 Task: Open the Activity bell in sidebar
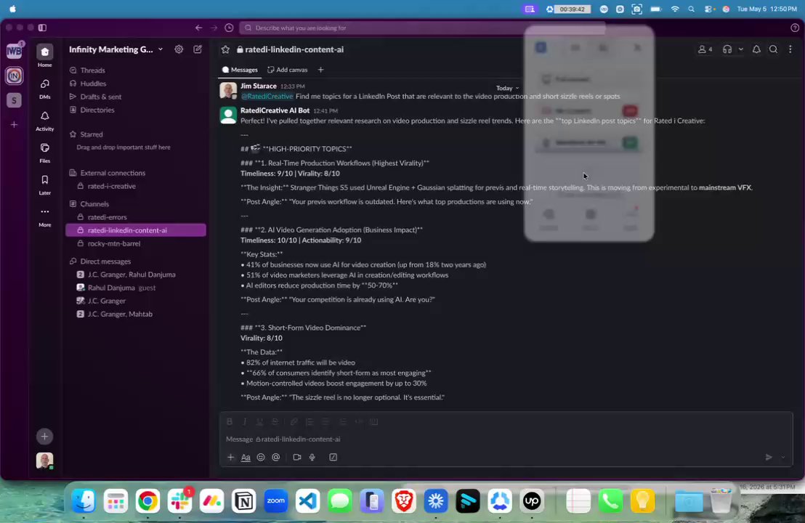44,121
